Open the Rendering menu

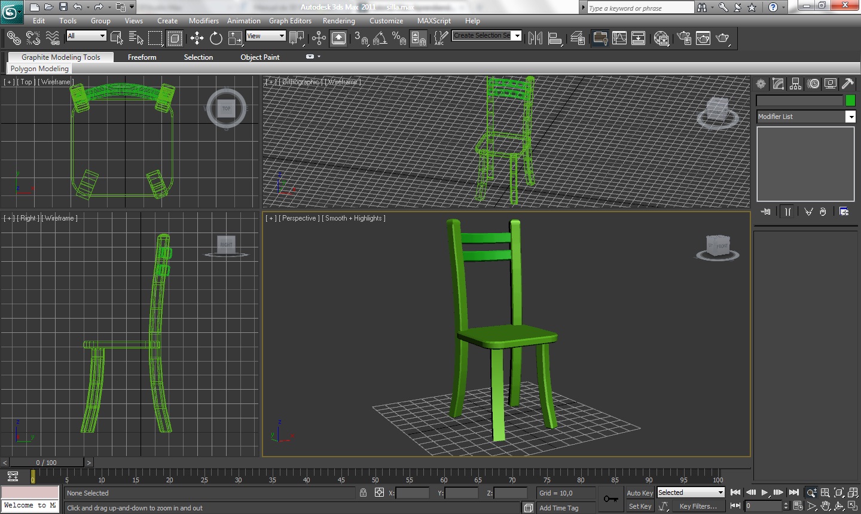tap(338, 21)
